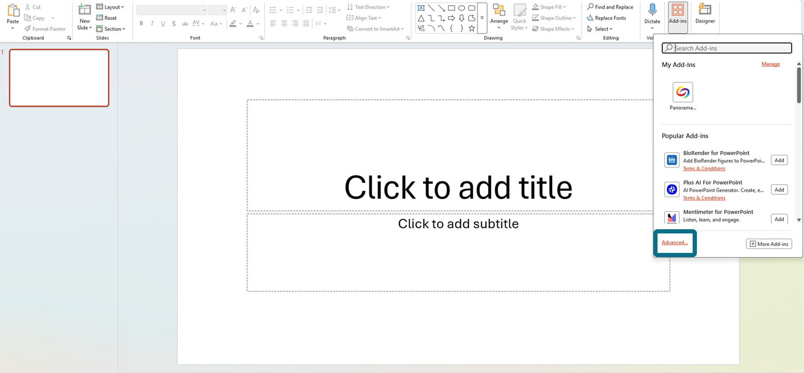Click the More Add-ins button
This screenshot has height=373, width=804.
[x=769, y=244]
